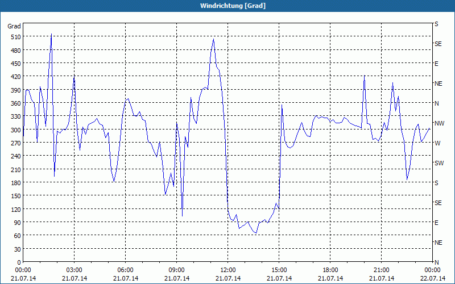Select the 480 y-axis value

click(x=16, y=51)
